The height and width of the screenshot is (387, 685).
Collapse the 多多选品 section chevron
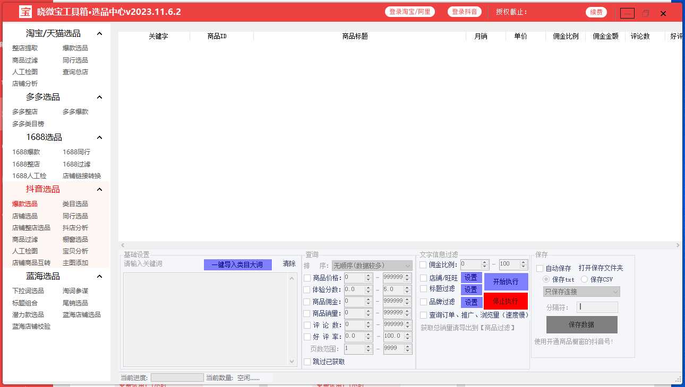coord(99,97)
